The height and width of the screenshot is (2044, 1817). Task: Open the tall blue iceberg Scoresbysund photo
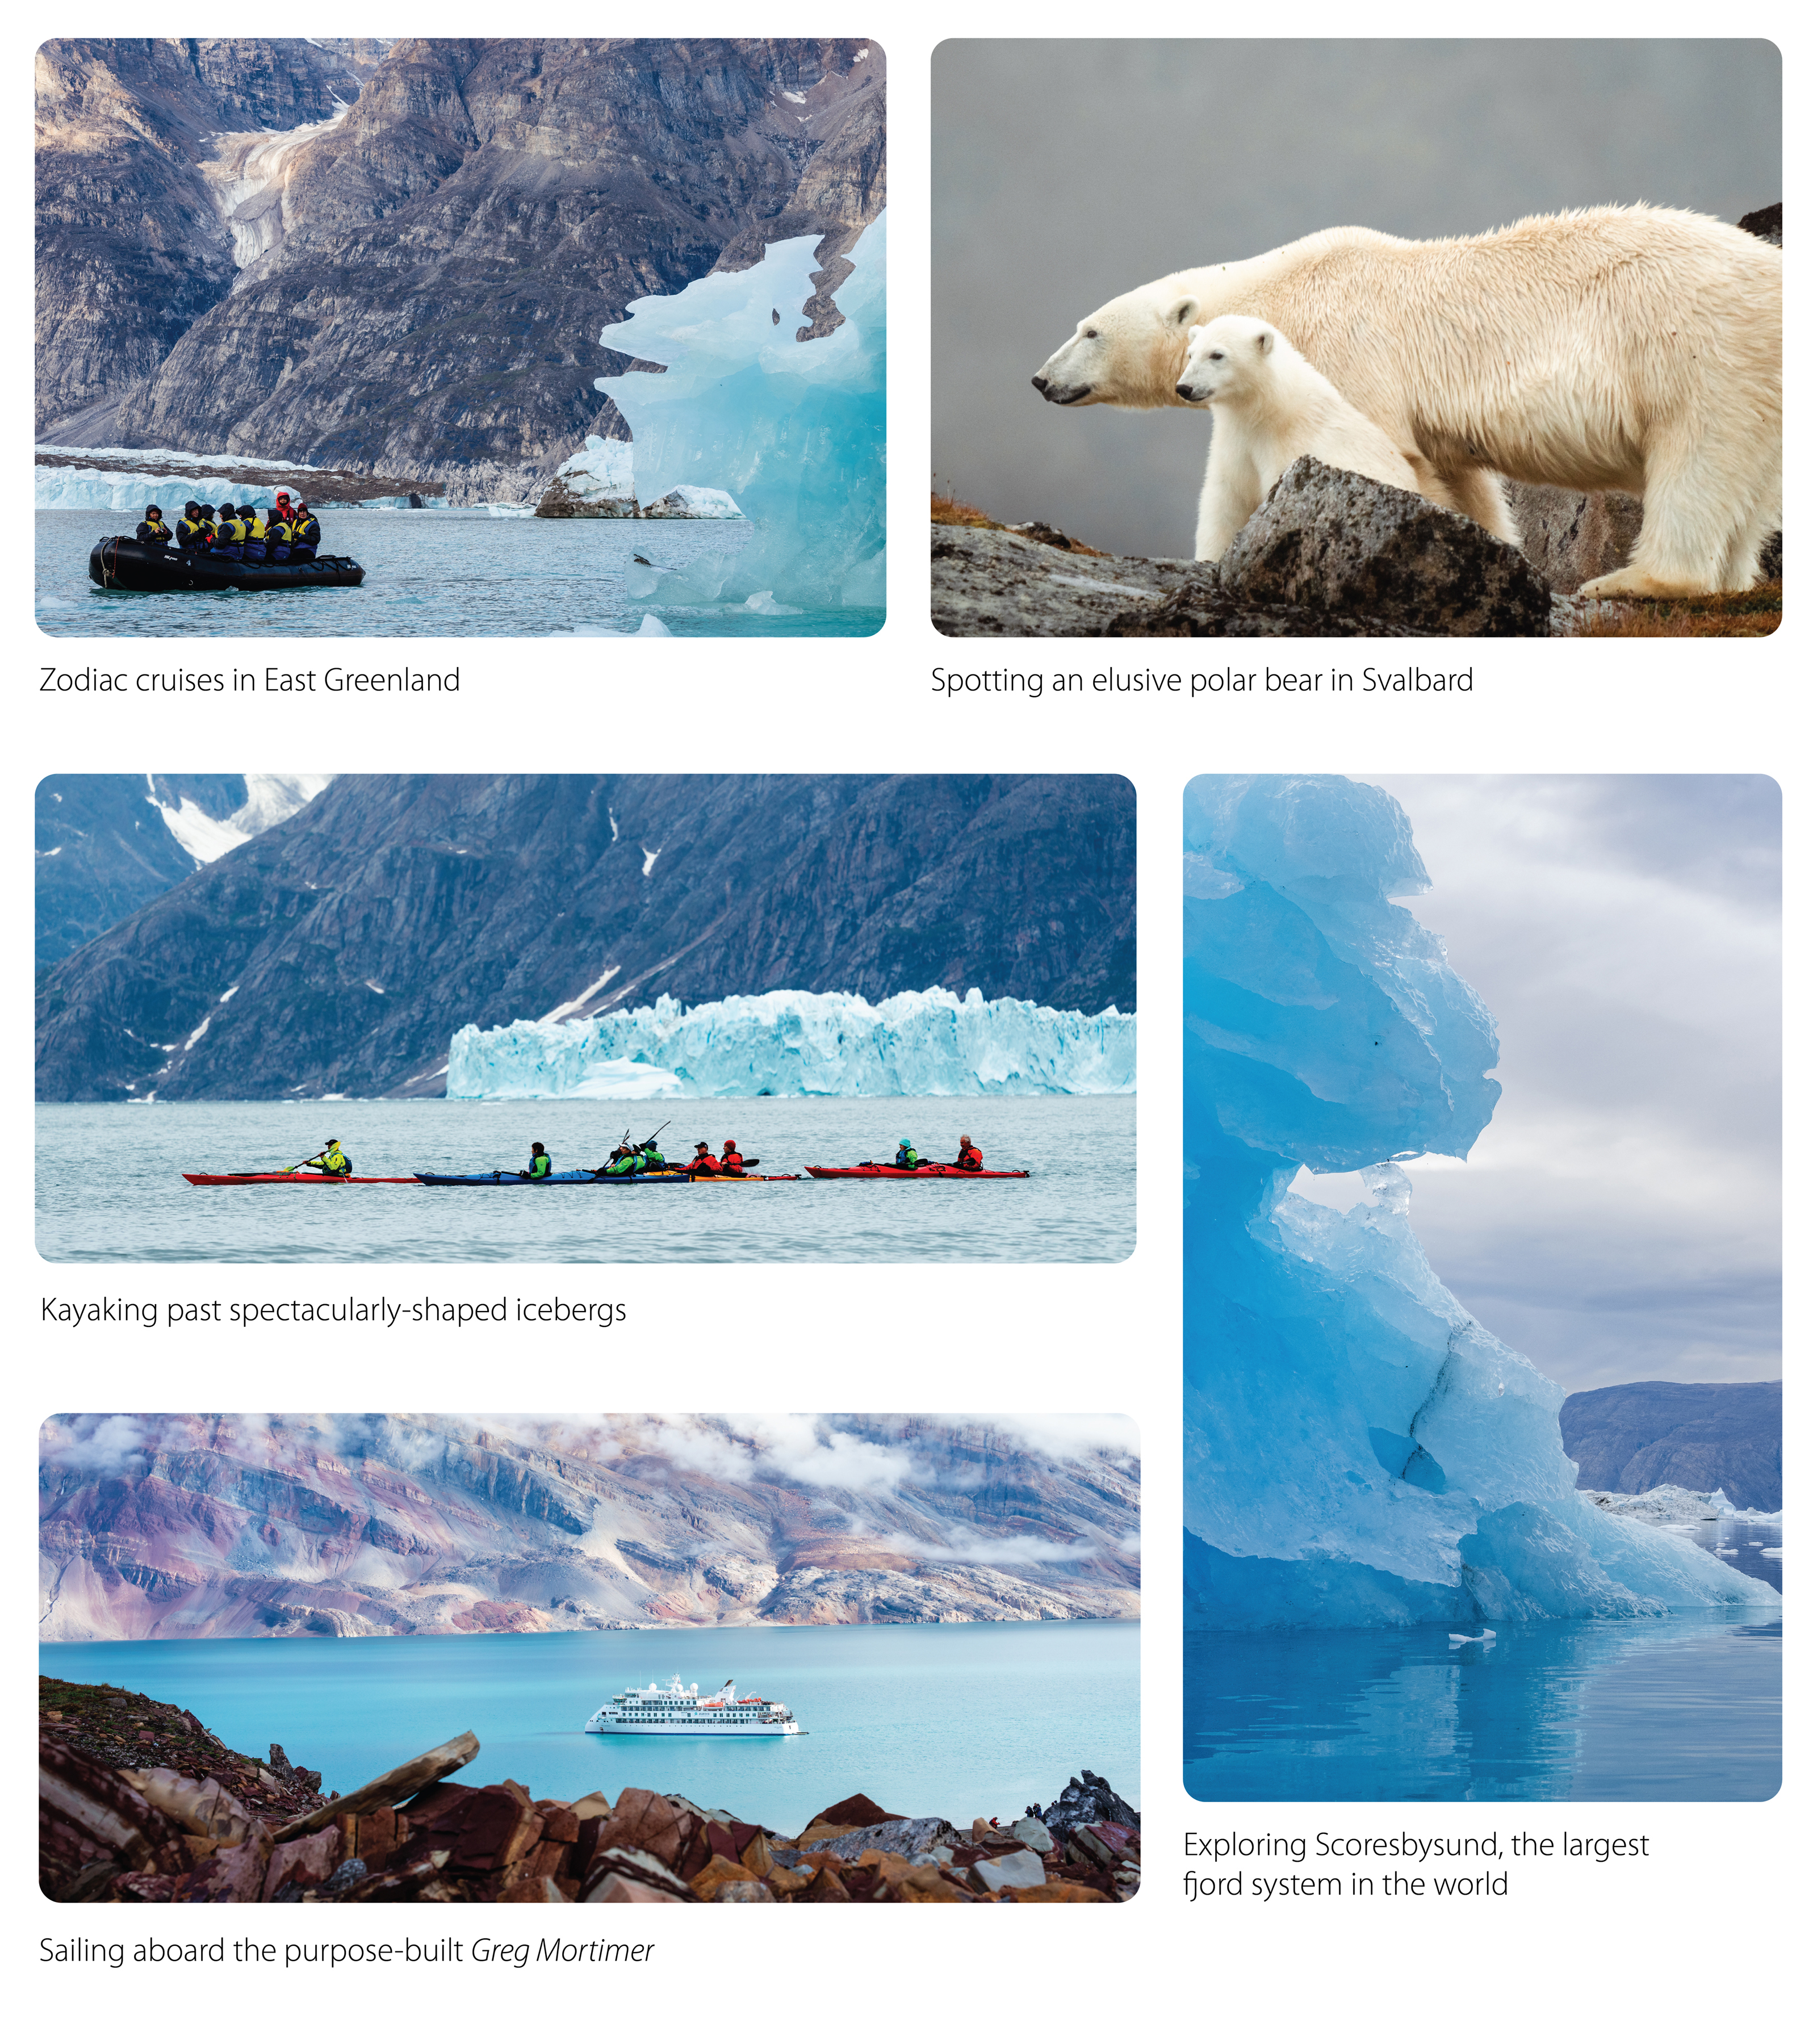tap(1482, 1288)
